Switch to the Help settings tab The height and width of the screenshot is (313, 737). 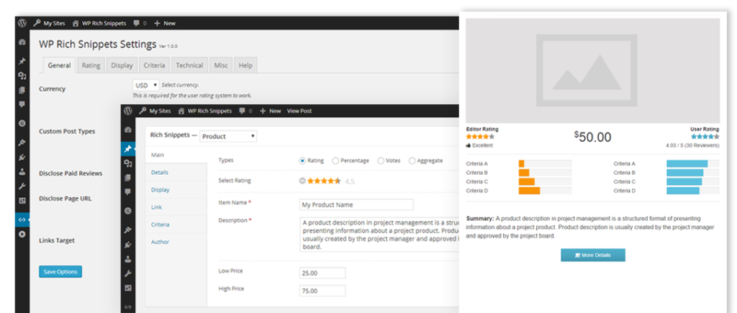pos(245,65)
